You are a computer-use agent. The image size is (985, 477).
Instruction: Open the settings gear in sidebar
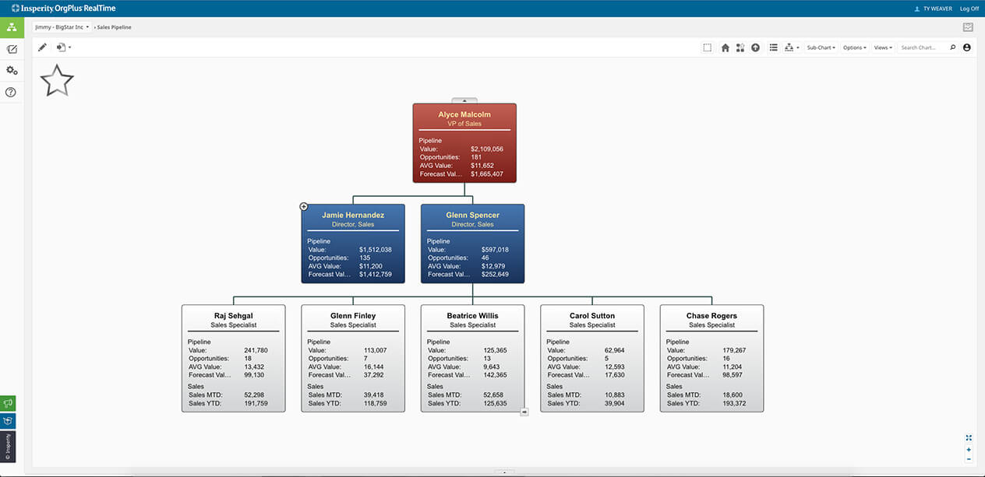(x=11, y=69)
